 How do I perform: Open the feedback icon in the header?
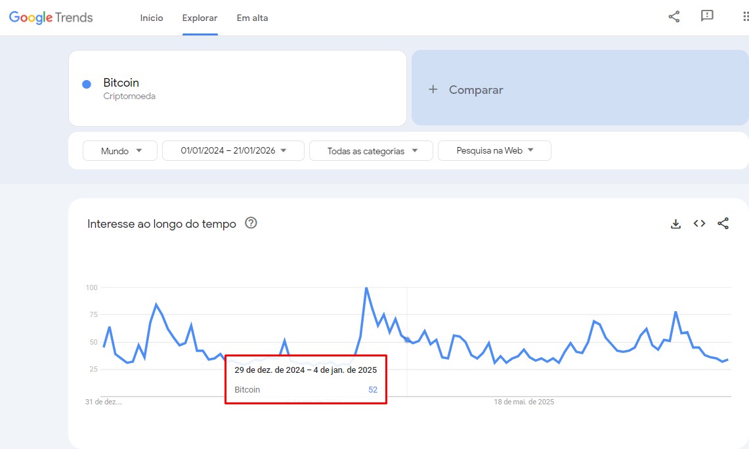(x=707, y=17)
